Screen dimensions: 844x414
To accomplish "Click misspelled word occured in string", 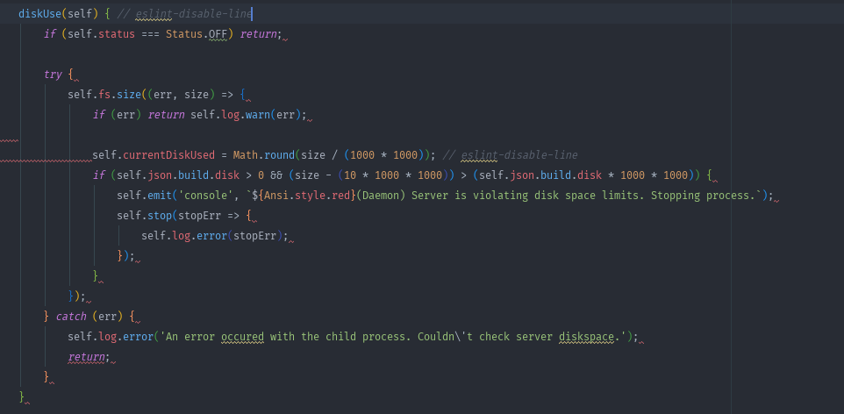I will click(245, 337).
